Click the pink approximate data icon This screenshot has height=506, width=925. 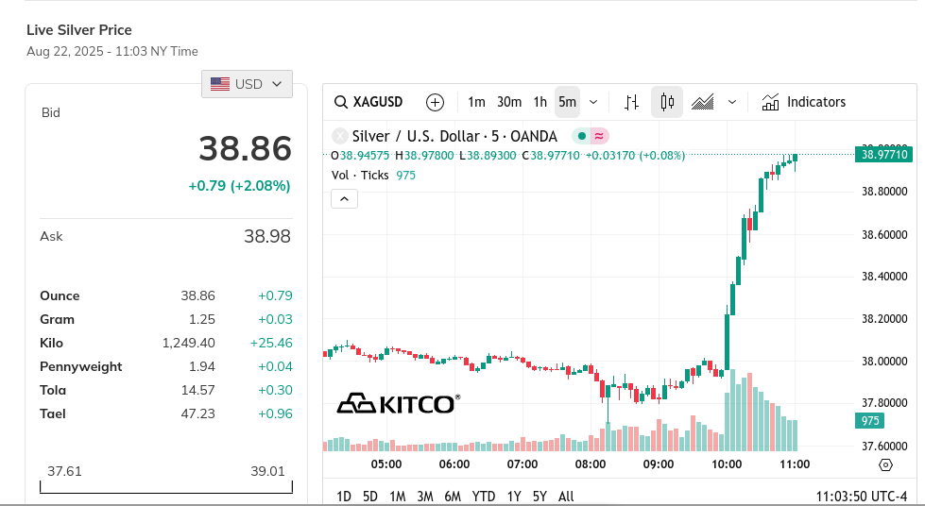tap(599, 136)
